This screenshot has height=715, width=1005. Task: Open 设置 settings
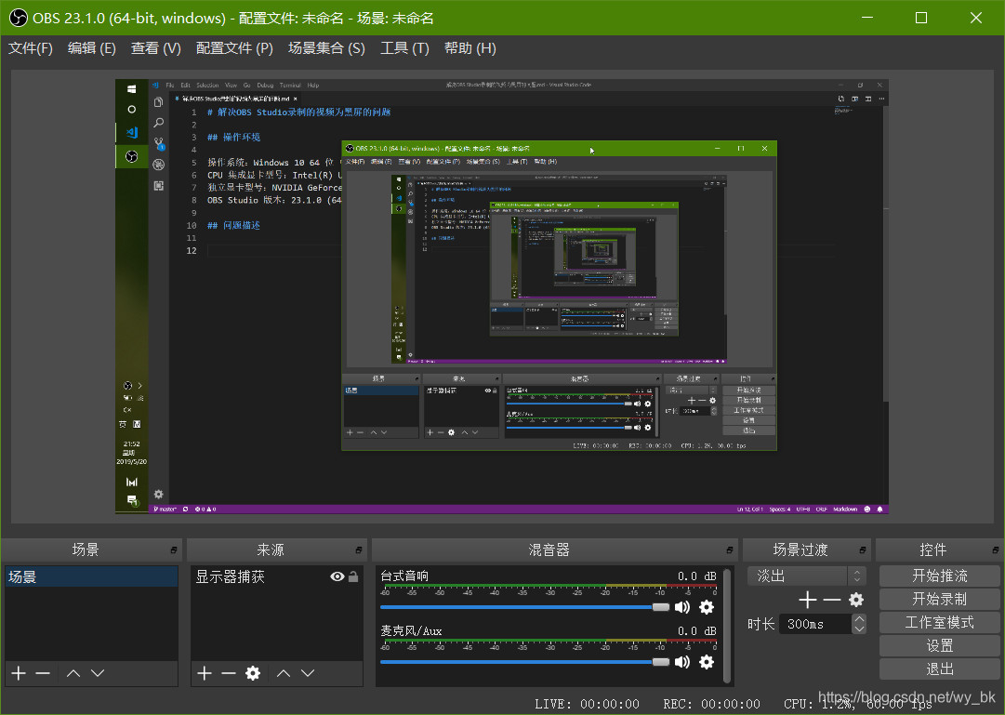pos(940,646)
